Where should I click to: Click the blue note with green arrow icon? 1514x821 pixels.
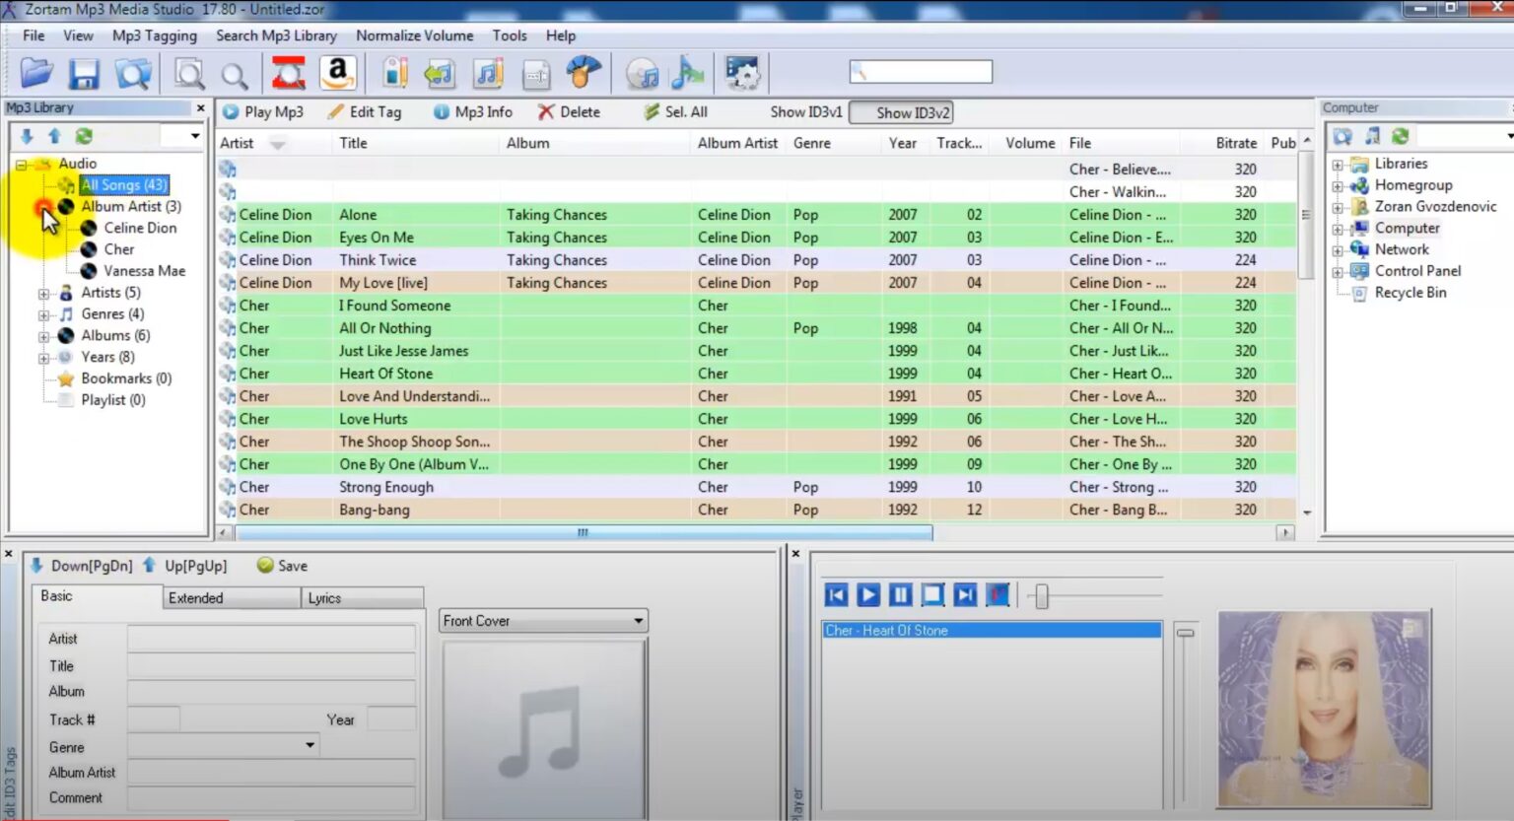[x=688, y=73]
